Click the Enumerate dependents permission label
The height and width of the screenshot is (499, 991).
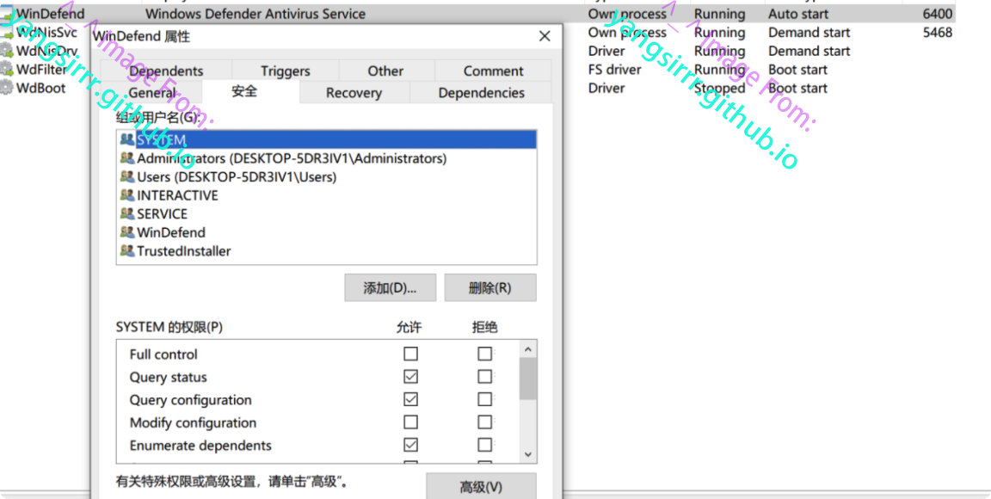(200, 446)
